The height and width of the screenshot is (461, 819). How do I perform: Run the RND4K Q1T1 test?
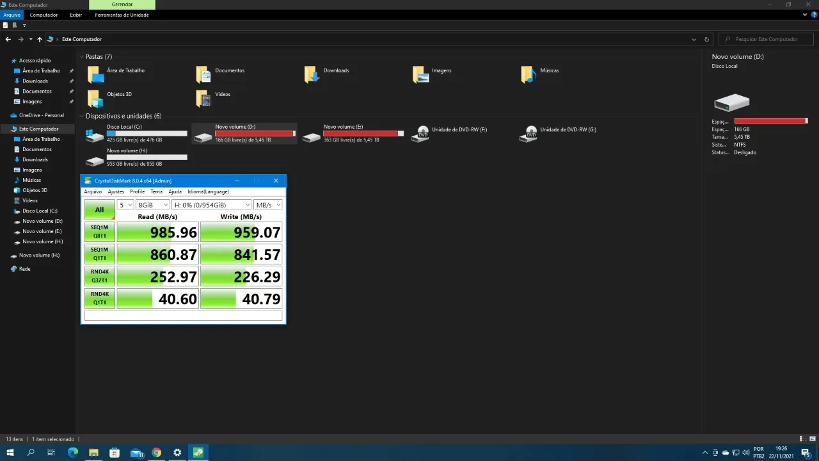tap(99, 299)
